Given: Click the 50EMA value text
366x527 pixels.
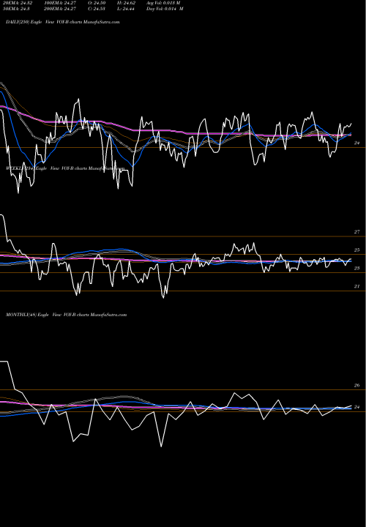Looking at the screenshot, I should pos(16,9).
